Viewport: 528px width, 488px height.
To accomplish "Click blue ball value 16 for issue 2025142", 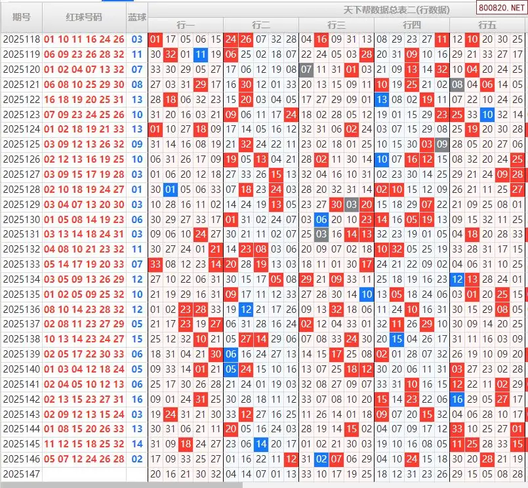I will (x=137, y=399).
